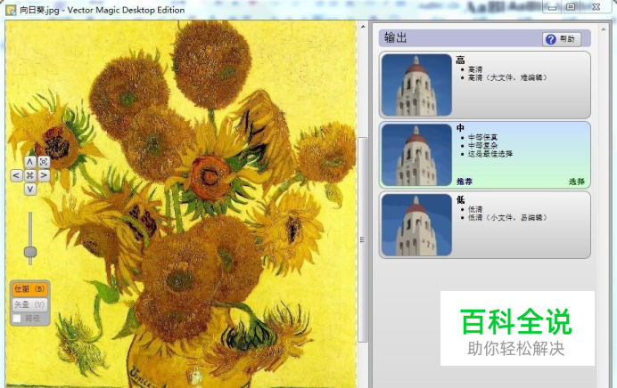
Task: Center the preview with the middle pan button
Action: coord(30,175)
